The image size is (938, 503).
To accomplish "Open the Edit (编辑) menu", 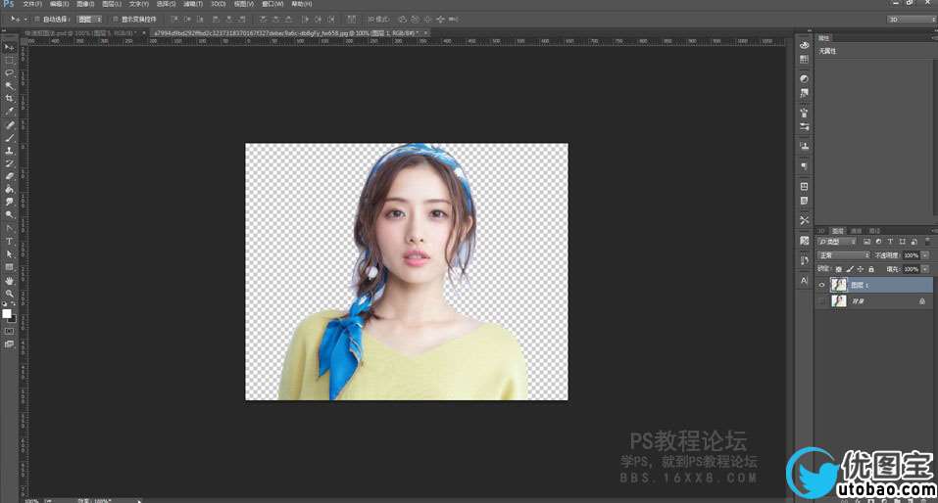I will (59, 4).
